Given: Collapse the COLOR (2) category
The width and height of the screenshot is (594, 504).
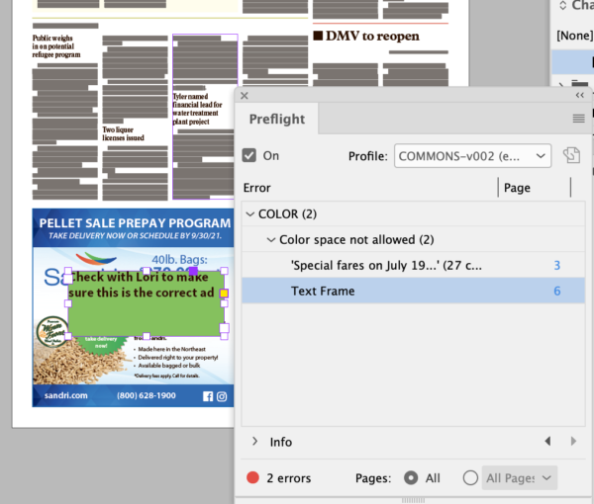Looking at the screenshot, I should pos(250,214).
